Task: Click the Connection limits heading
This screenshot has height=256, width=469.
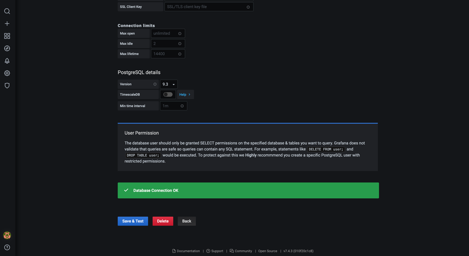Action: (x=136, y=25)
